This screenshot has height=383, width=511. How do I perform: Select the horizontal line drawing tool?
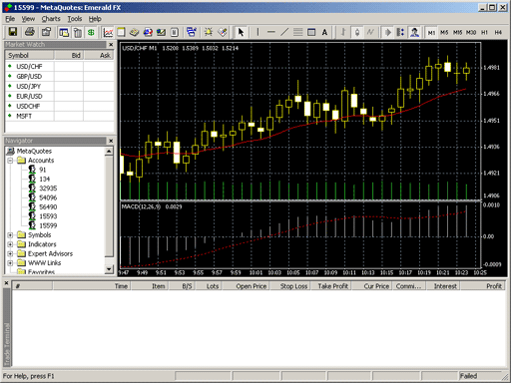271,32
